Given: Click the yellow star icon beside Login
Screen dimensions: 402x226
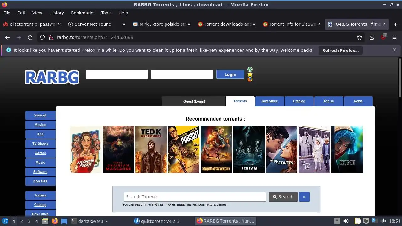Looking at the screenshot, I should tap(250, 74).
